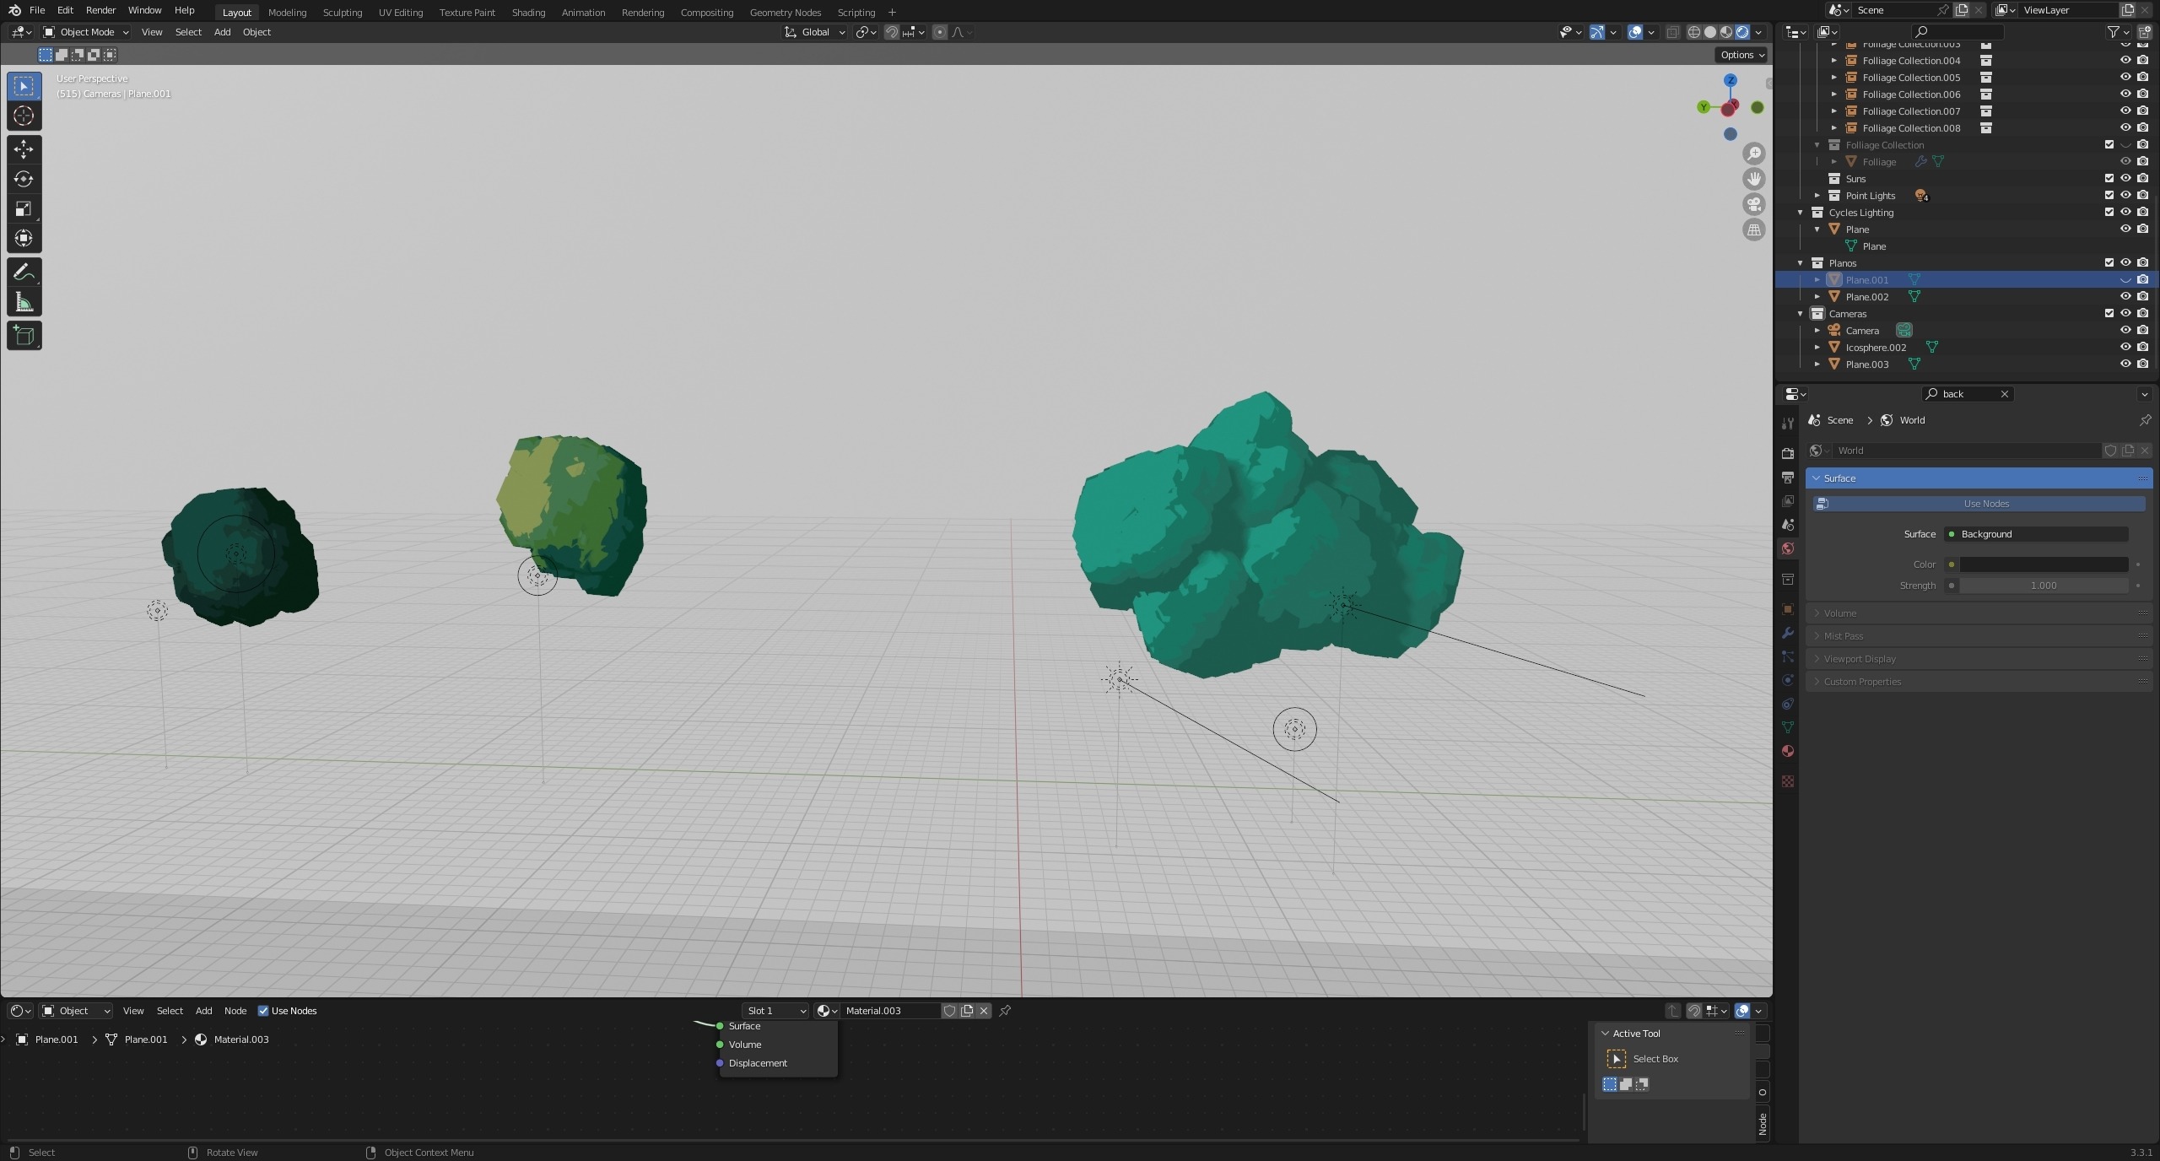
Task: Select the Move tool in toolbar
Action: [24, 149]
